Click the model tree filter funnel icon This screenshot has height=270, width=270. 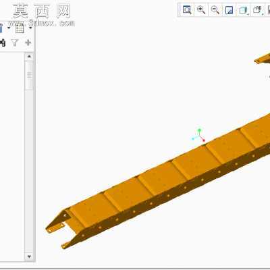pos(15,43)
